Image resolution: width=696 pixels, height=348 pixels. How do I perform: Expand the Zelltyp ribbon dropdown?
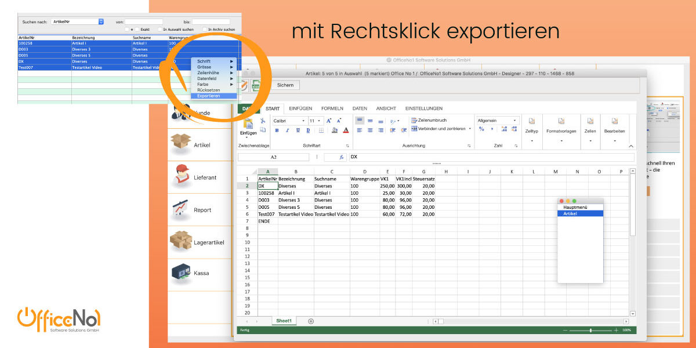pos(532,141)
